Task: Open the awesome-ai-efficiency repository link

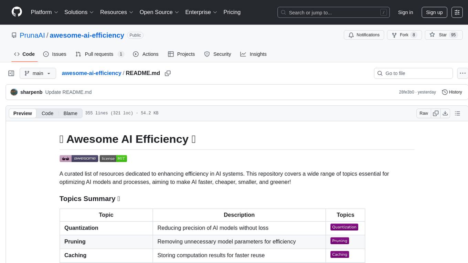Action: (x=87, y=35)
